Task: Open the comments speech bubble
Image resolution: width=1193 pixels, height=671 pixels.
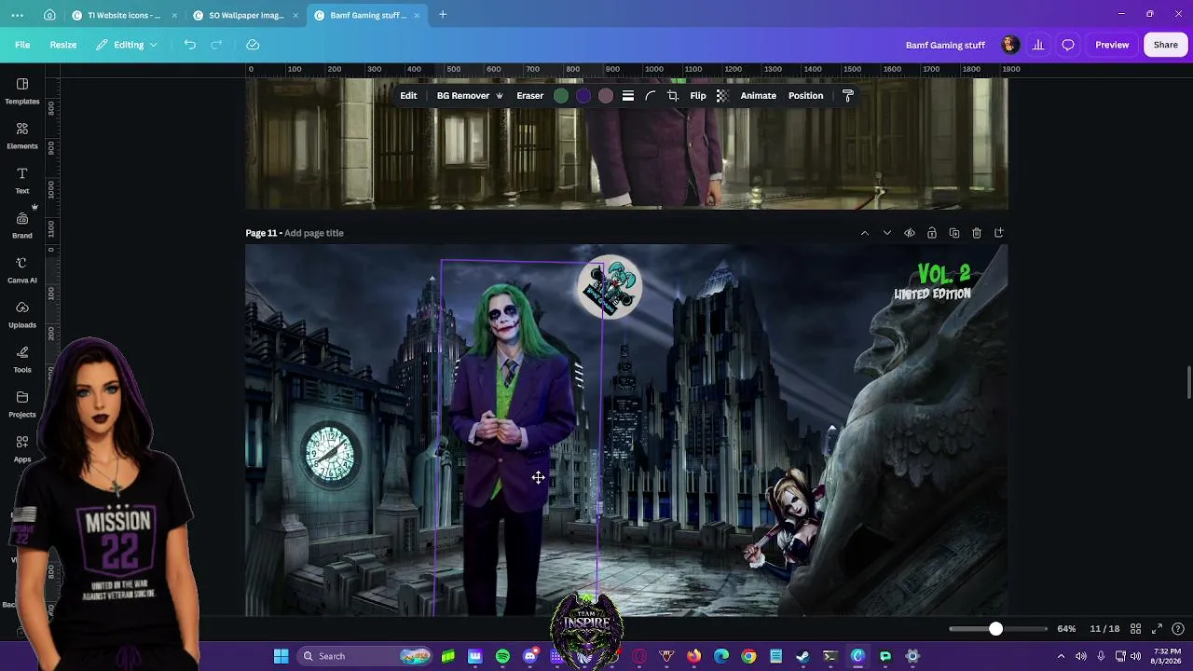Action: (1068, 45)
